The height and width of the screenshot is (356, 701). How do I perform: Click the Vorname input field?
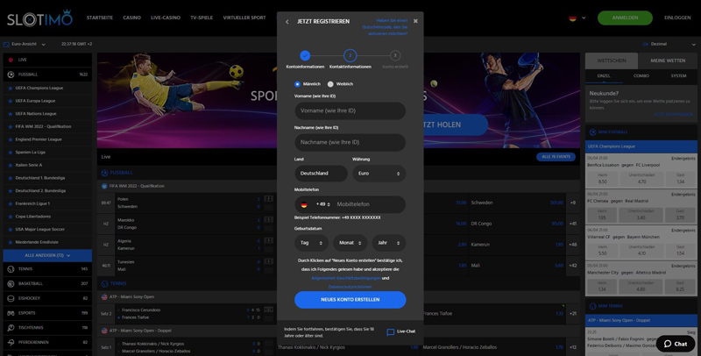point(350,110)
